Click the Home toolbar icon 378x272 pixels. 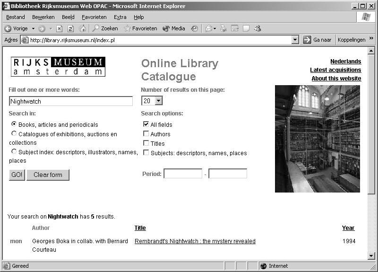[83, 28]
